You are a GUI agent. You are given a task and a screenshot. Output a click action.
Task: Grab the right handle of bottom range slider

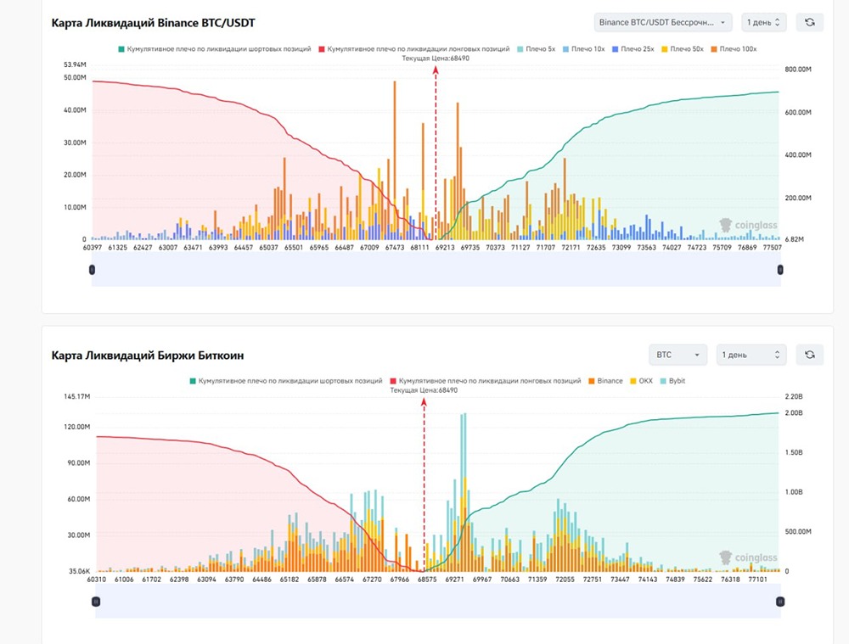pos(780,602)
